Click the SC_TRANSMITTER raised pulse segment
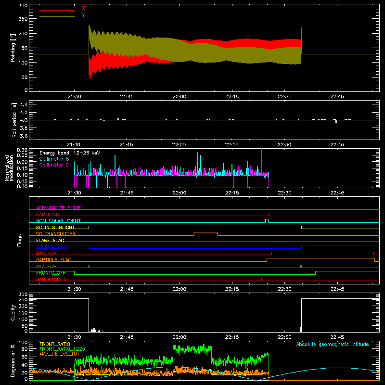The width and height of the screenshot is (385, 385). click(206, 232)
